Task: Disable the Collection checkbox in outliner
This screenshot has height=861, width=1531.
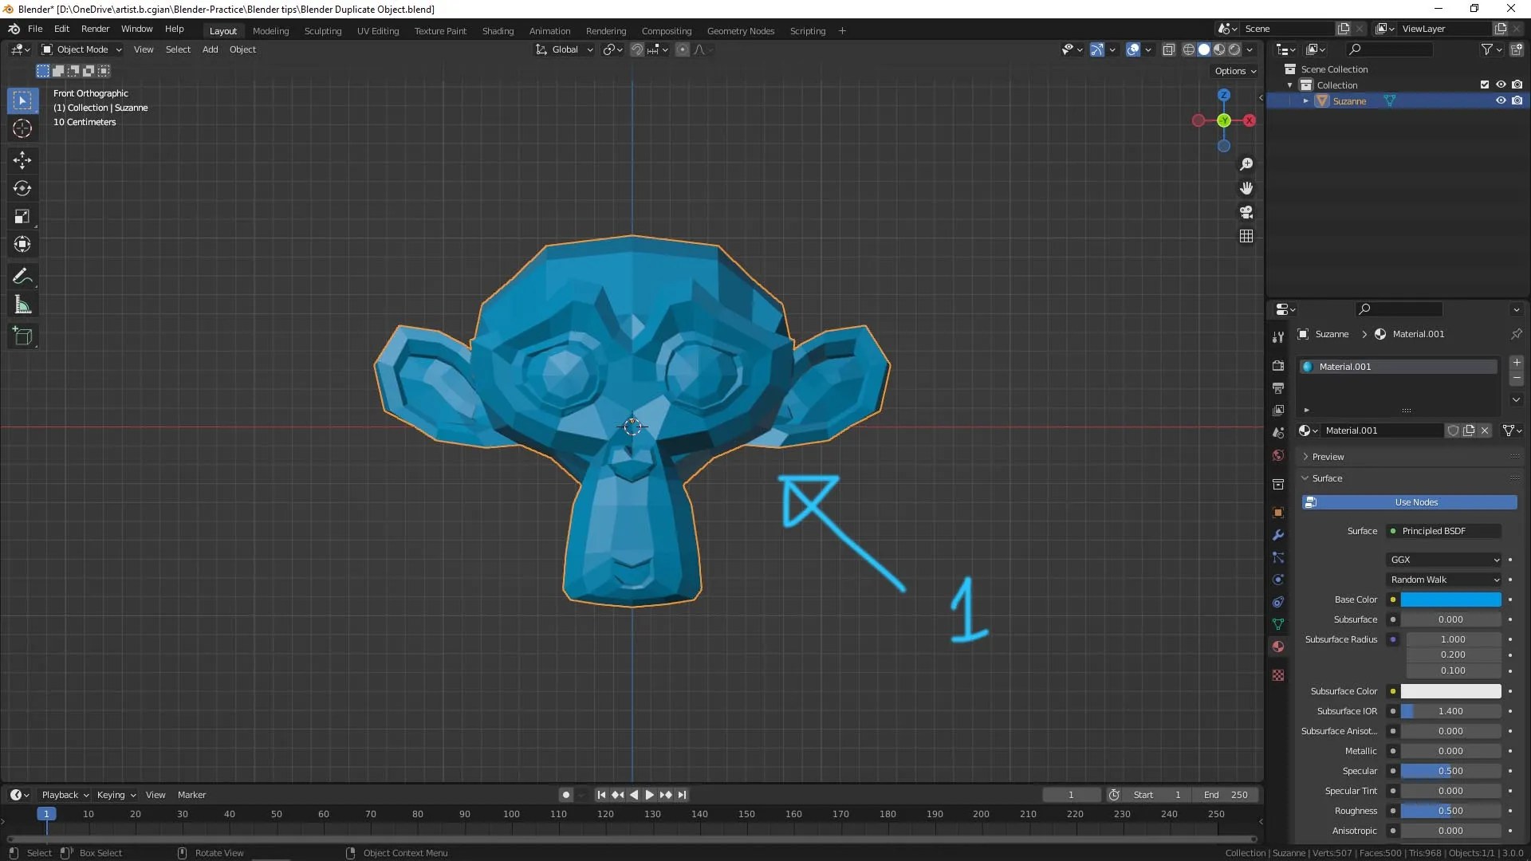Action: click(1485, 85)
